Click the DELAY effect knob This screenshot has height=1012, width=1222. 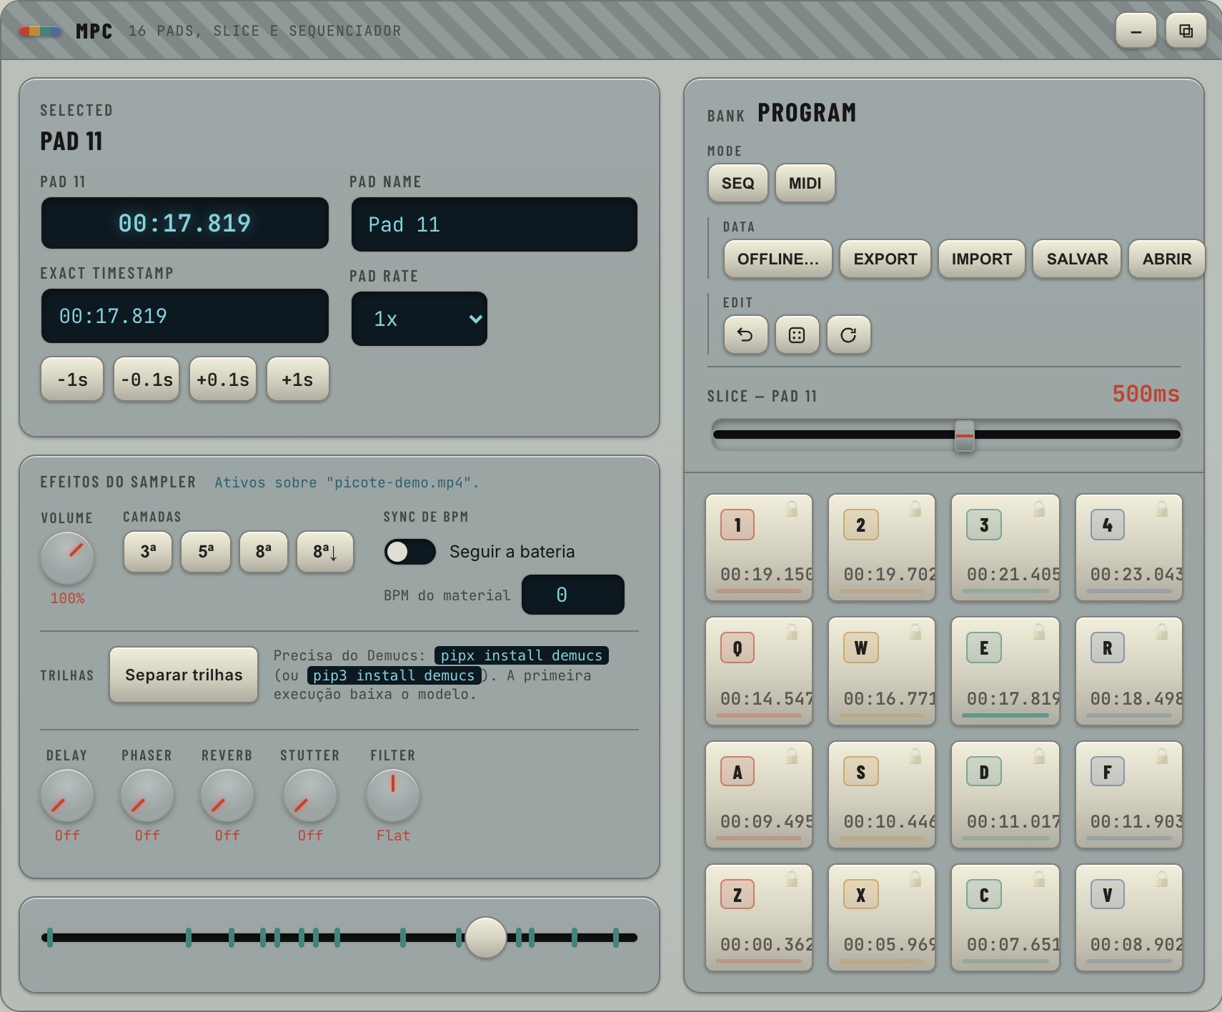[67, 795]
